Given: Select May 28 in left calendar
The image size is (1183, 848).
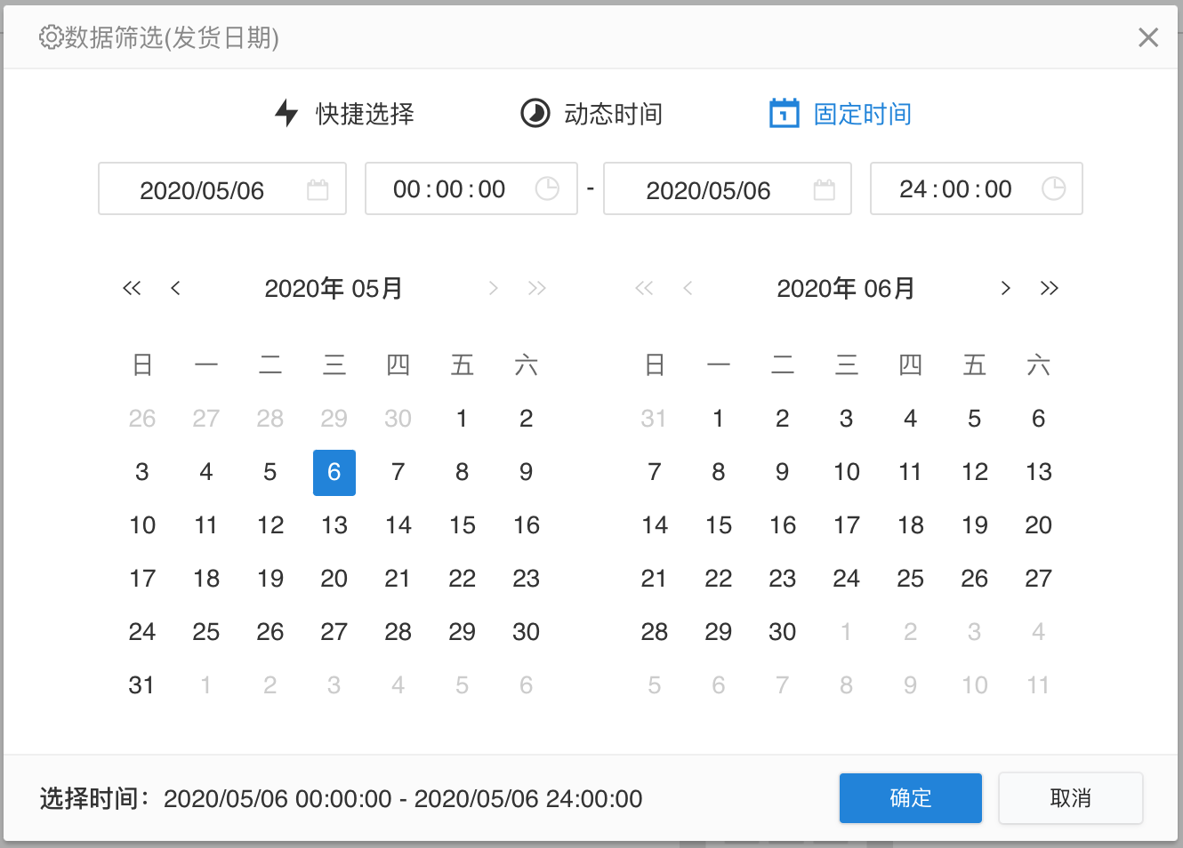Looking at the screenshot, I should [398, 632].
